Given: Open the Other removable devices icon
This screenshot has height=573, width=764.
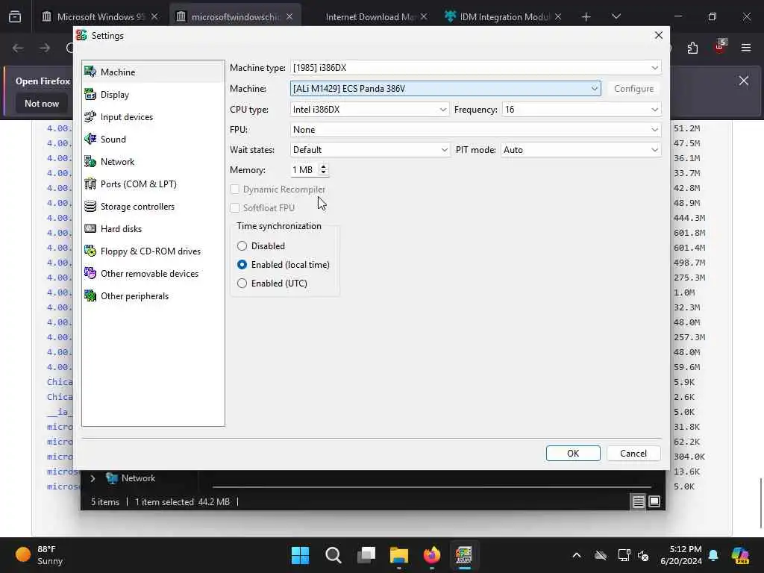Looking at the screenshot, I should pos(90,273).
